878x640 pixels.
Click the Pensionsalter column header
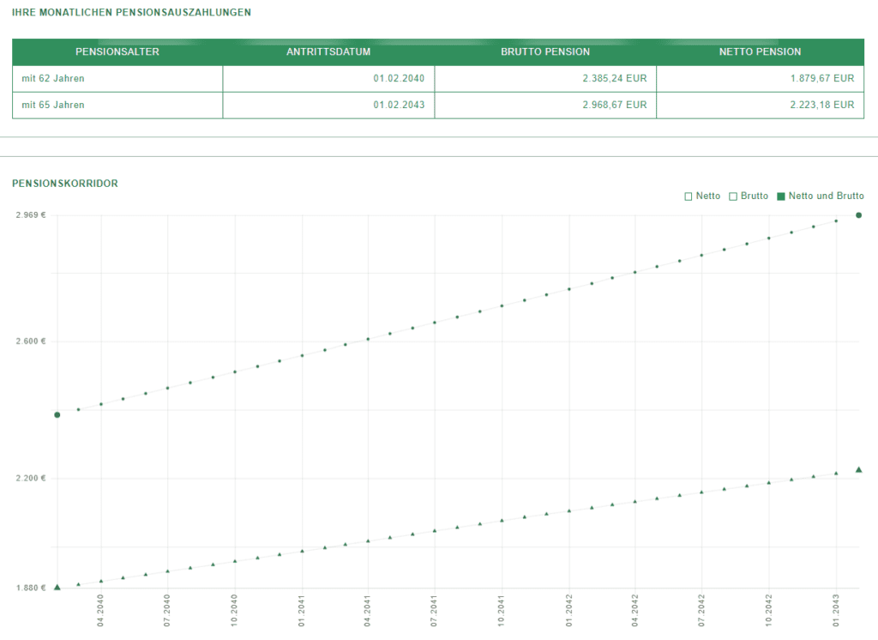point(117,52)
